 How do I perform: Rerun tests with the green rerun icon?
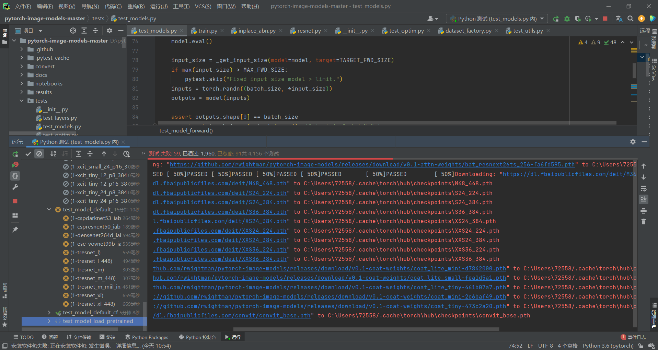[15, 154]
